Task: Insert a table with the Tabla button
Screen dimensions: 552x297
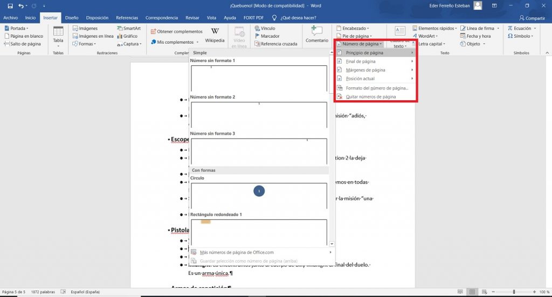Action: pyautogui.click(x=58, y=36)
